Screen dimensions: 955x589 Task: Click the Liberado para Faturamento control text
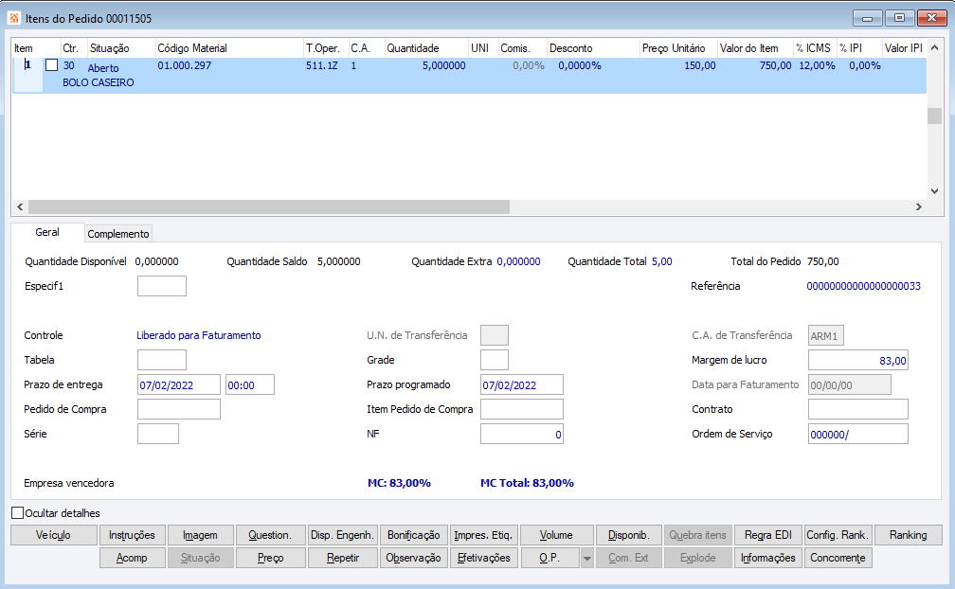(199, 335)
